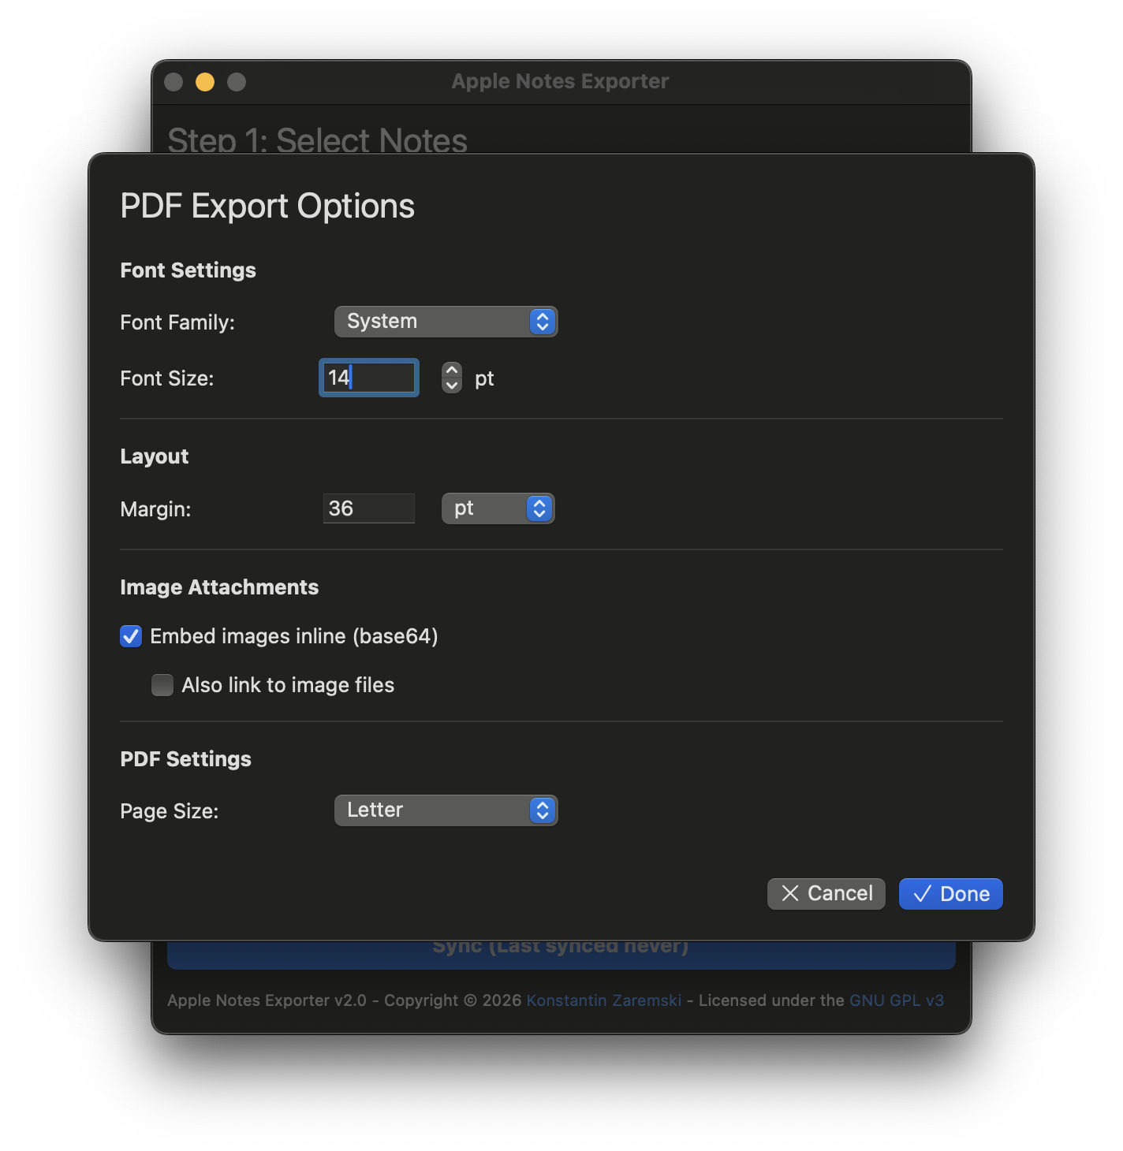This screenshot has height=1151, width=1123.
Task: Click the PDF Settings section label
Action: click(x=186, y=759)
